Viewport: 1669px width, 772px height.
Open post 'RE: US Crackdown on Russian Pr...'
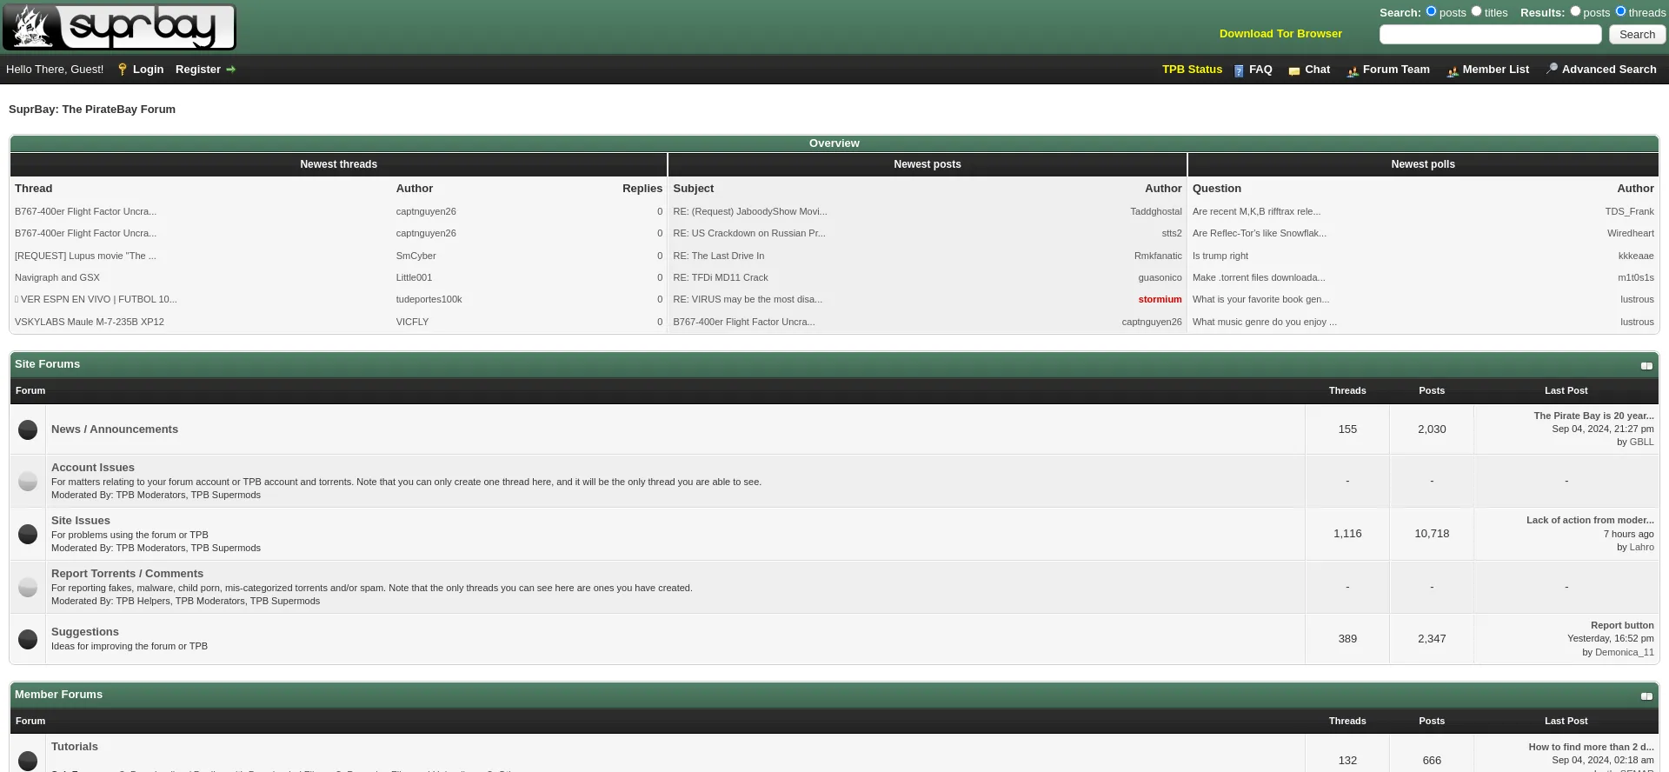(749, 233)
